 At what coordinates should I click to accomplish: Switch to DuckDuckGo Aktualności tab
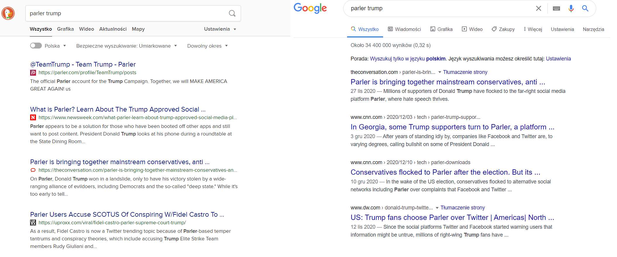pyautogui.click(x=113, y=29)
